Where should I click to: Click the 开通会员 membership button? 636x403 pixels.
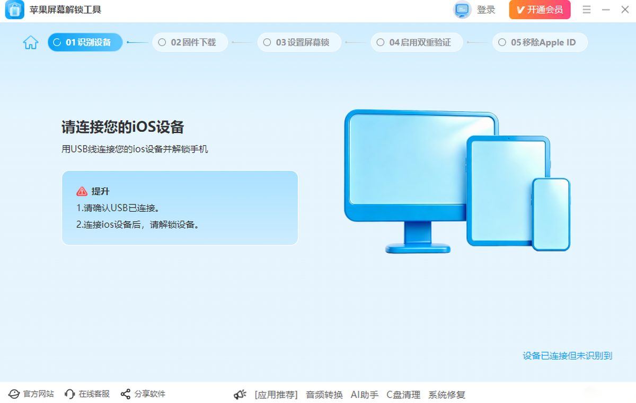click(x=540, y=10)
